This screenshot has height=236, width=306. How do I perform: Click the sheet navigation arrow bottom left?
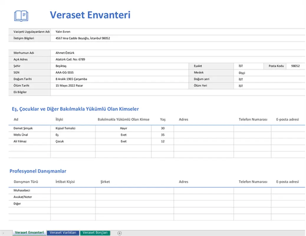3,233
